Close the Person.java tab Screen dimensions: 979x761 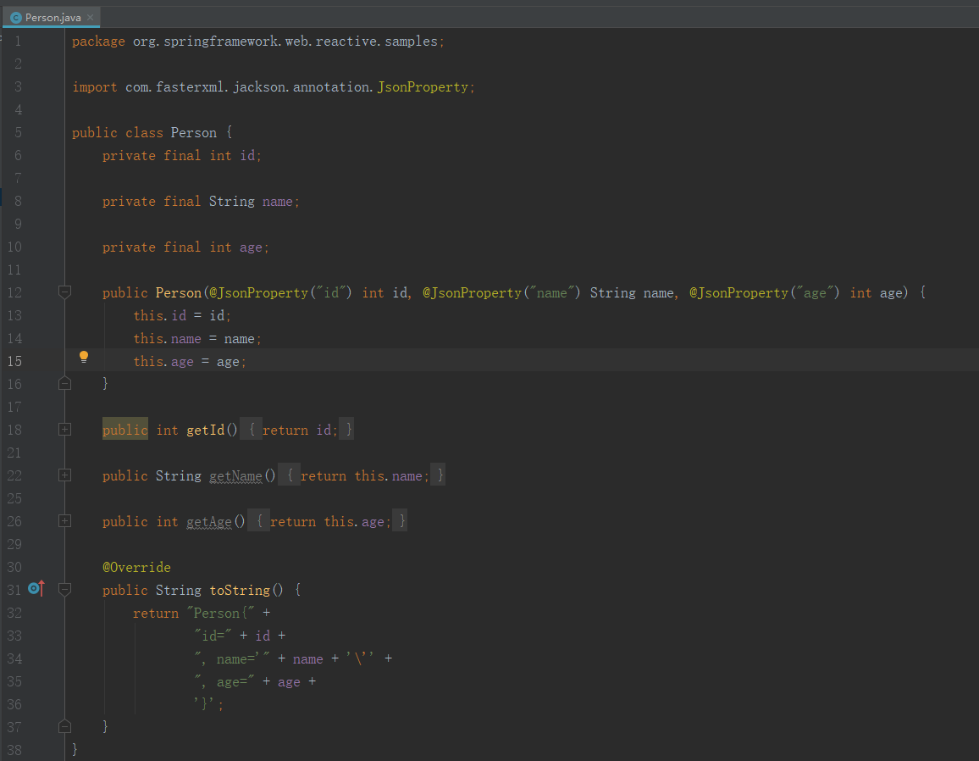(x=90, y=18)
